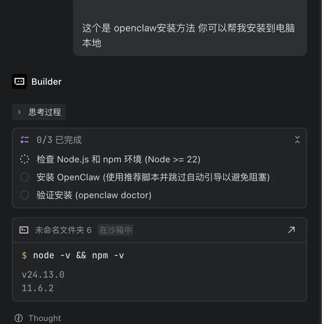
Task: Open the terminal in an external view with the arrow icon
Action: click(x=291, y=230)
